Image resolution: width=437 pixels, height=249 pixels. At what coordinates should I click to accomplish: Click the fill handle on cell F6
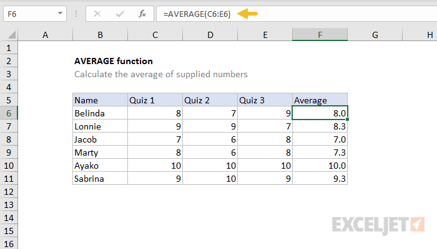click(347, 120)
